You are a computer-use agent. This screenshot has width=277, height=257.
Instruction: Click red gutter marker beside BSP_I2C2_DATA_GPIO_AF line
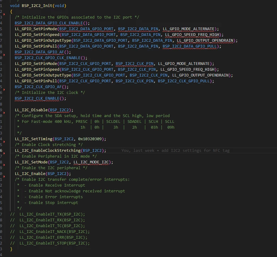(4, 55)
